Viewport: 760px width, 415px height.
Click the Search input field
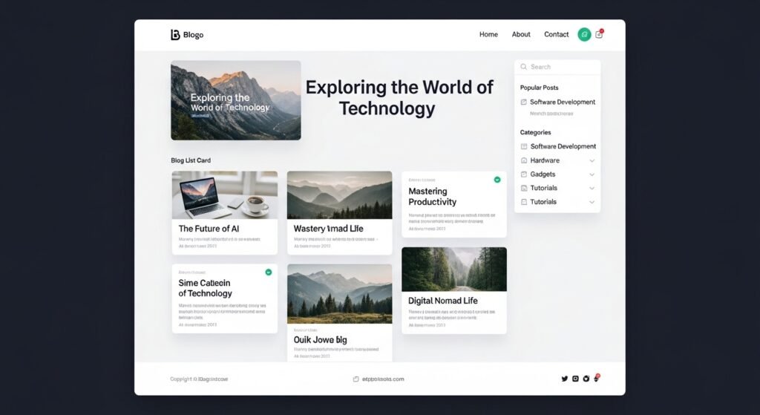point(563,67)
